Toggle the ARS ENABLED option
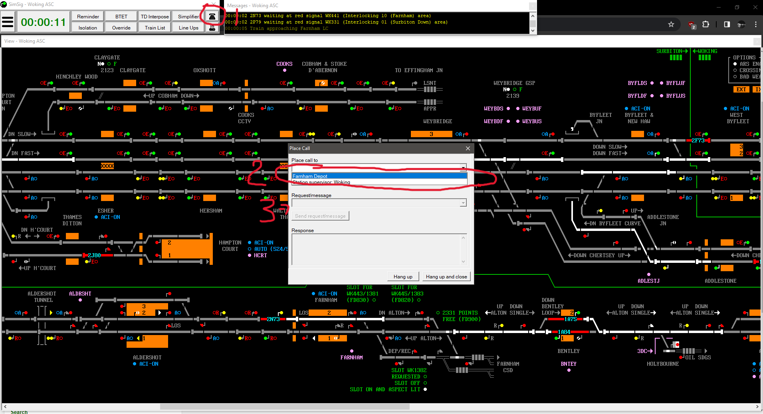The width and height of the screenshot is (763, 414). click(735, 64)
